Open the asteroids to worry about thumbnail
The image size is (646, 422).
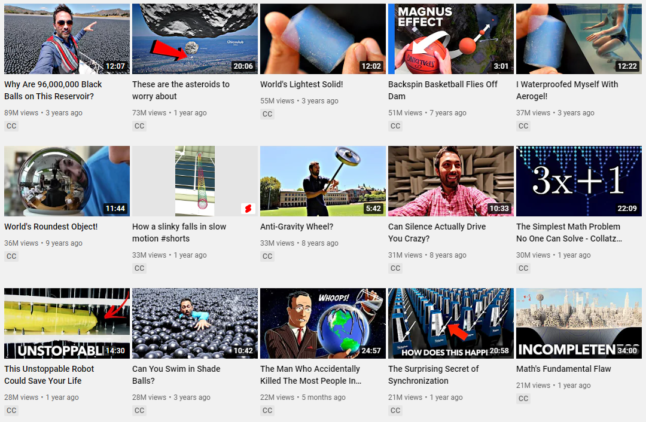tap(195, 39)
